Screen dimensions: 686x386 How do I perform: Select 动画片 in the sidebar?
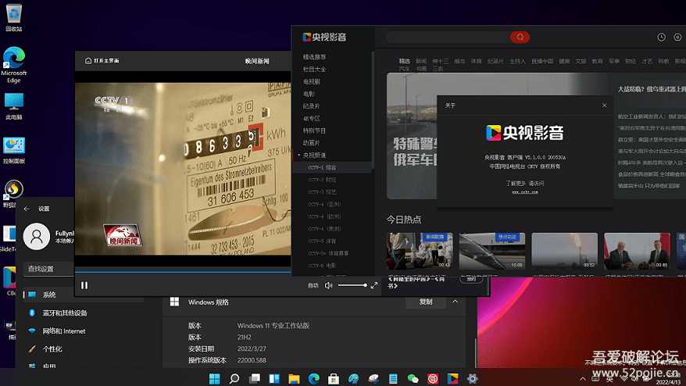point(311,143)
